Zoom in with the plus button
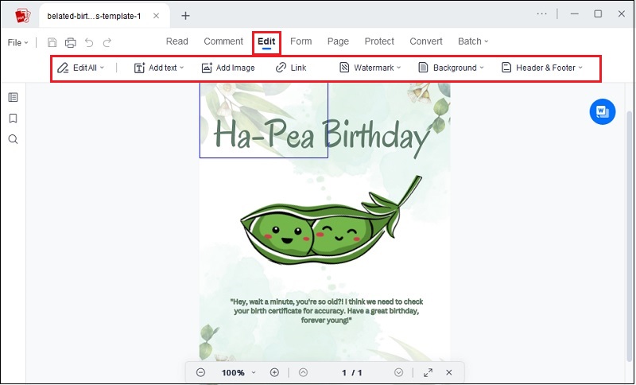 [x=274, y=372]
